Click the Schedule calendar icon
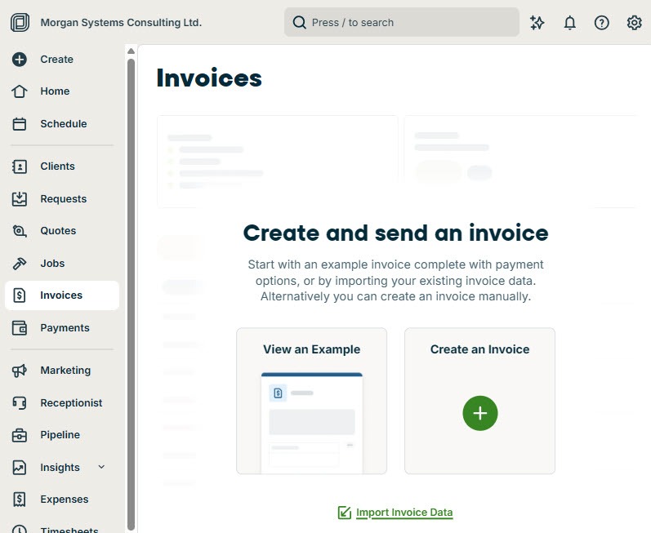 (x=20, y=123)
